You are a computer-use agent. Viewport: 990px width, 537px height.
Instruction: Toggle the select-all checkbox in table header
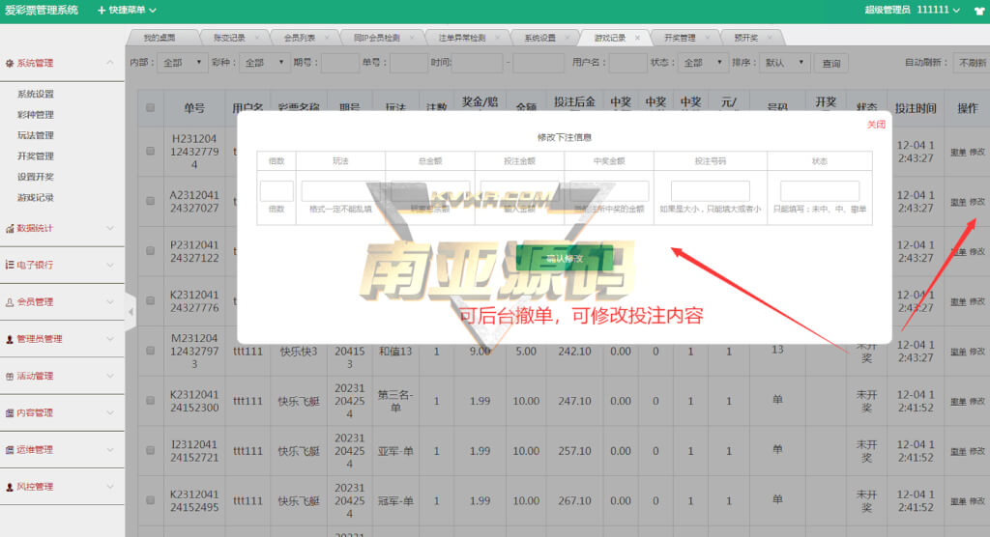[150, 108]
